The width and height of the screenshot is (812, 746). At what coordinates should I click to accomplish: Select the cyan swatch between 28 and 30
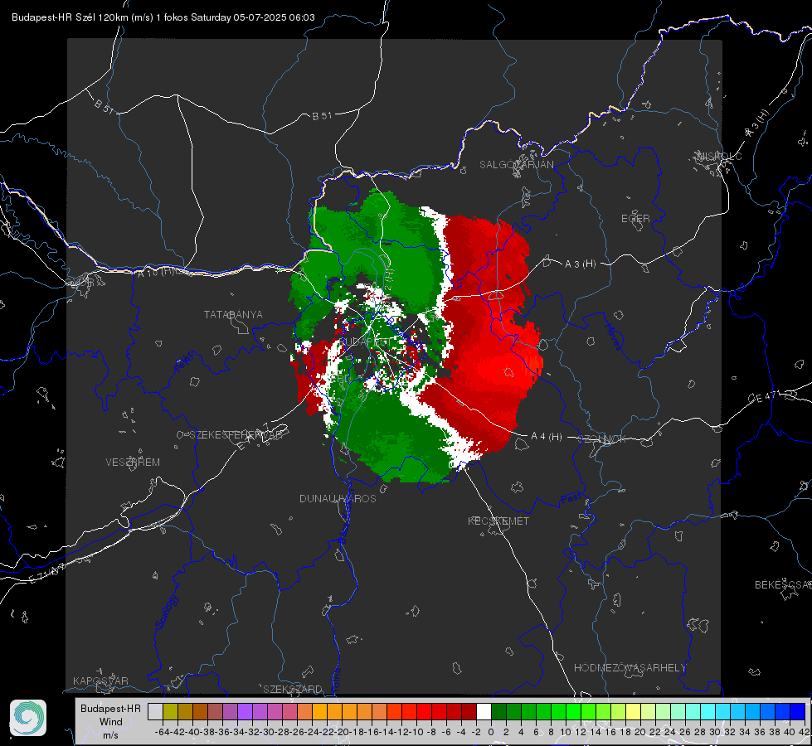pos(708,711)
